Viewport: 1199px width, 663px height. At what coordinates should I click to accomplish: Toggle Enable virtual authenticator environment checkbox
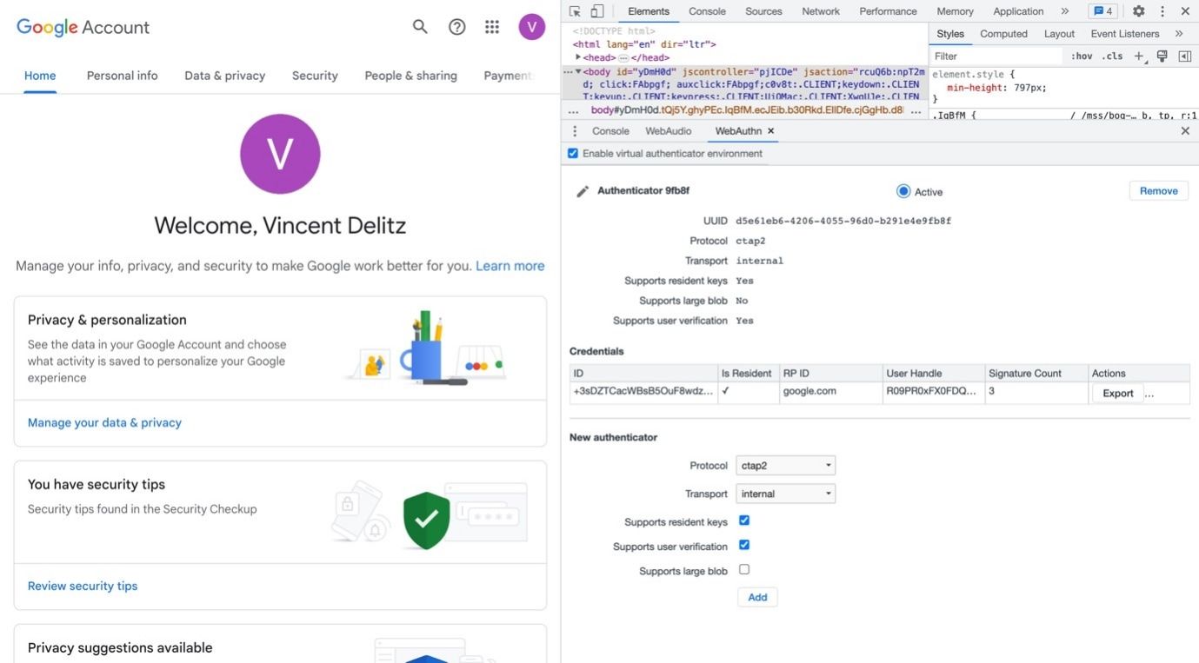573,154
